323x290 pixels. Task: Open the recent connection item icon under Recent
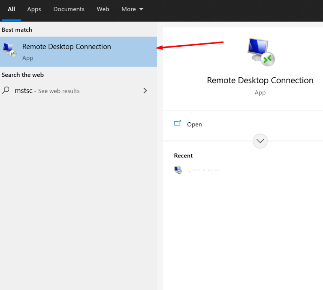178,169
